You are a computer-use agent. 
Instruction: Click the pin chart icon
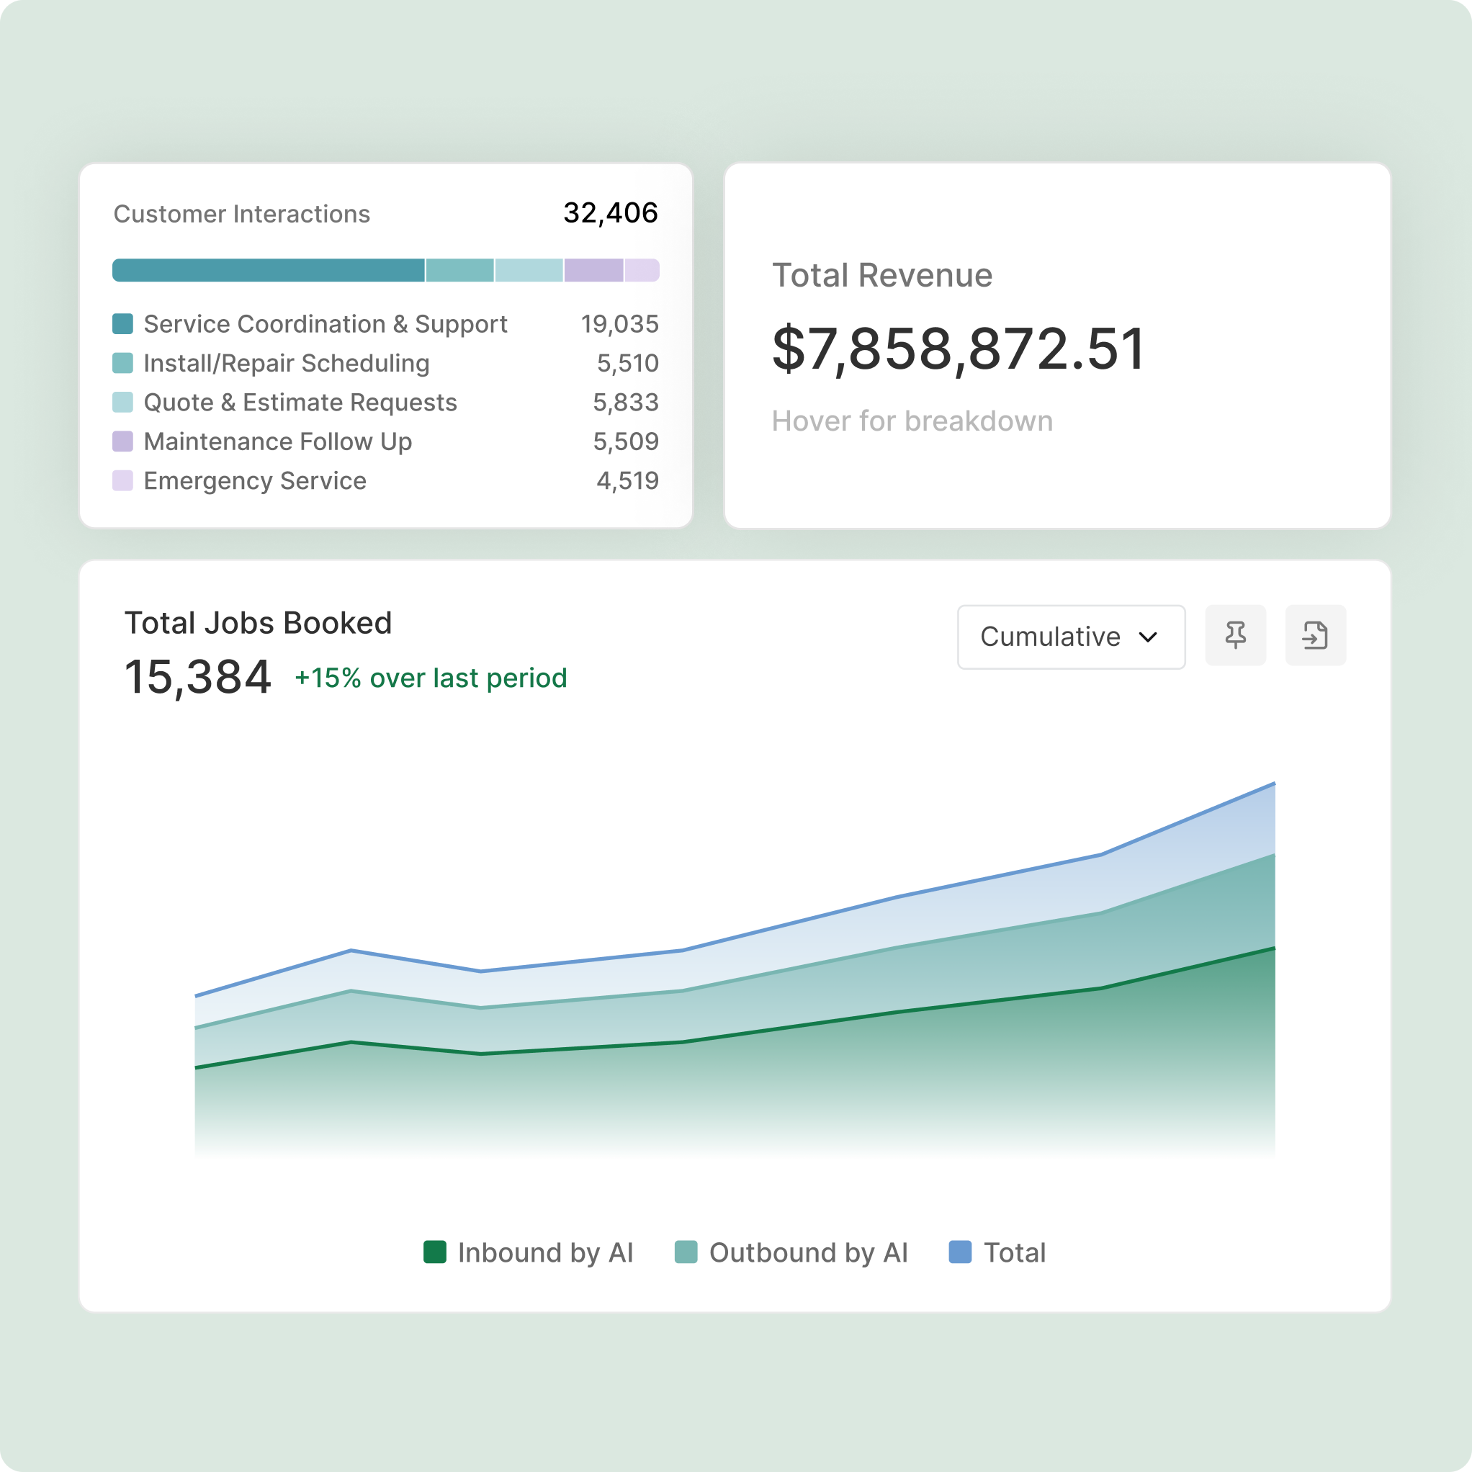(1235, 635)
